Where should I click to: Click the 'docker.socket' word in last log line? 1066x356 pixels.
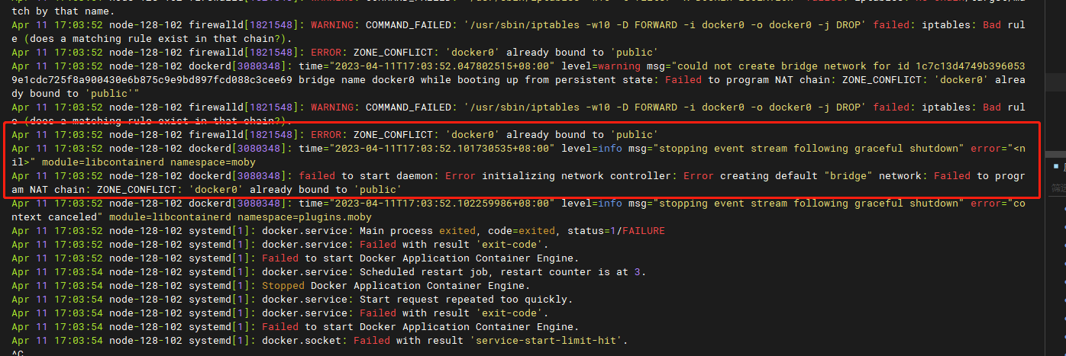point(301,340)
